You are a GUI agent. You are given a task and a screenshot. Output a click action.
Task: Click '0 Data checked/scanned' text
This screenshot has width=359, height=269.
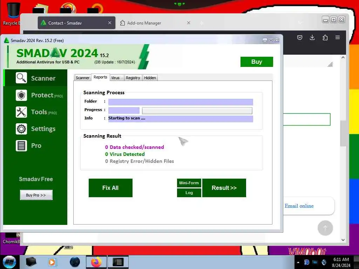tap(134, 147)
